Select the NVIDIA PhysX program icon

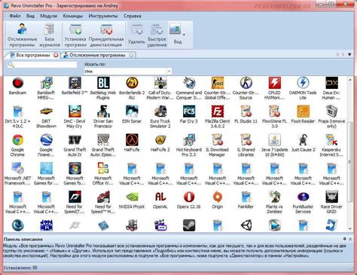tap(132, 200)
